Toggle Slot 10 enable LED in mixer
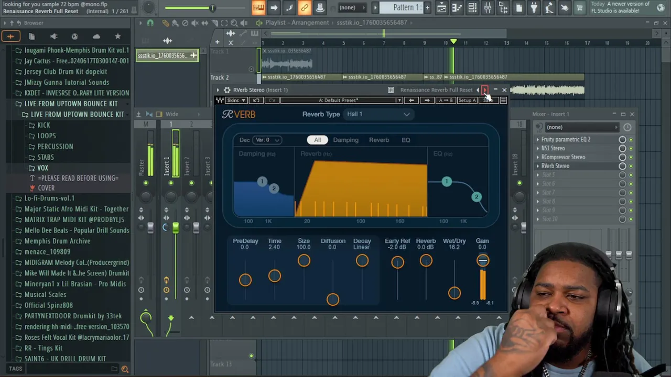 pos(631,219)
